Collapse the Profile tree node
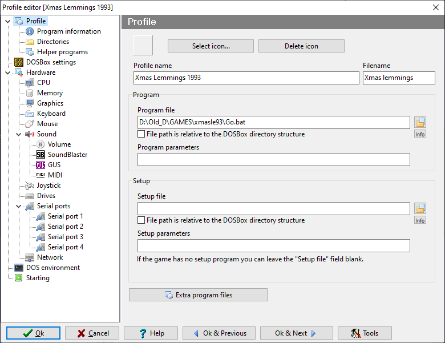 8,21
